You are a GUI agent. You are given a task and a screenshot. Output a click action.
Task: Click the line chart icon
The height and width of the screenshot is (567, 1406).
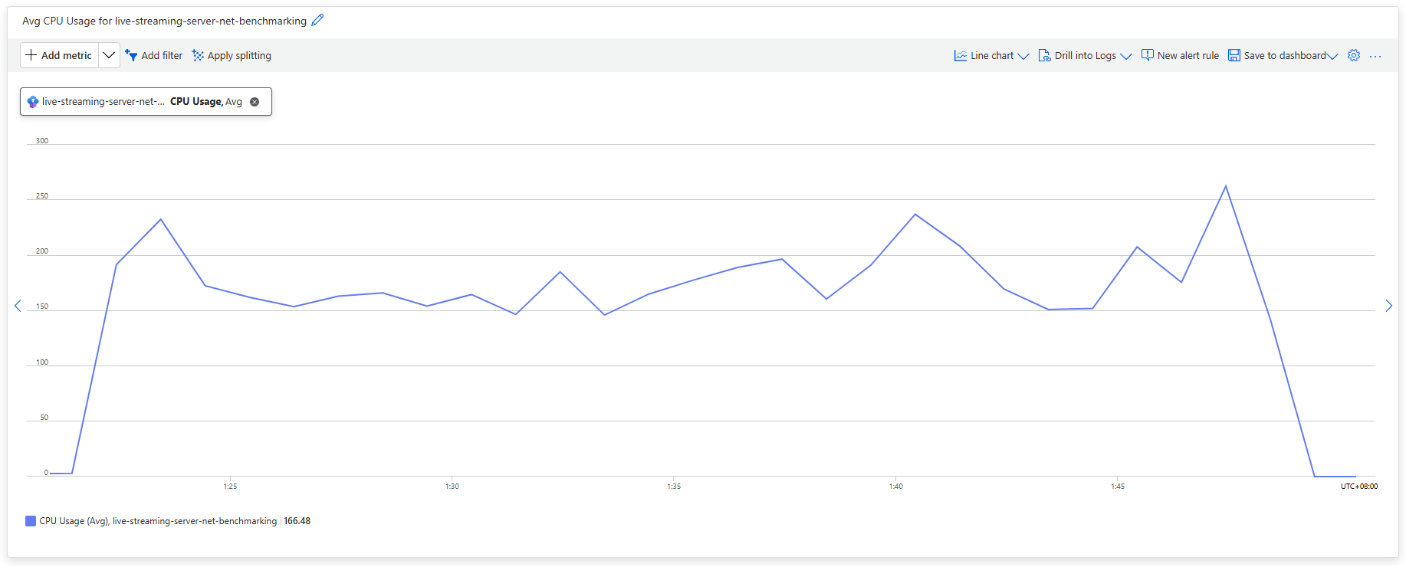tap(961, 55)
